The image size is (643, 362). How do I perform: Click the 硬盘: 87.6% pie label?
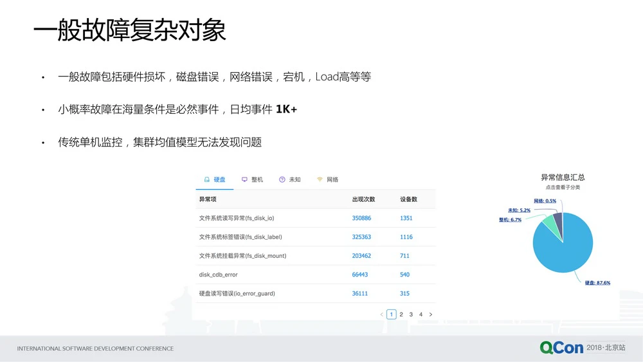pos(597,283)
